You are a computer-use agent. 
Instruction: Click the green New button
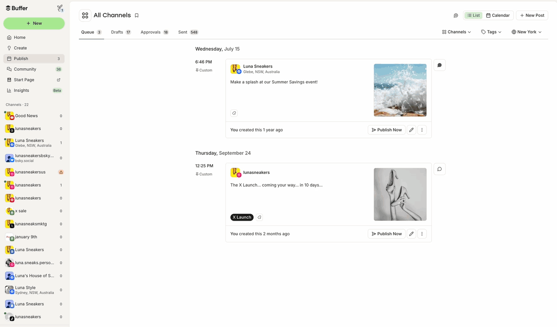(34, 23)
